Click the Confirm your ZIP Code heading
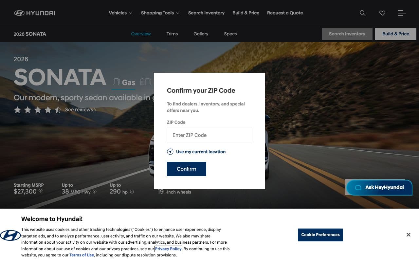This screenshot has height=262, width=419. 201,90
